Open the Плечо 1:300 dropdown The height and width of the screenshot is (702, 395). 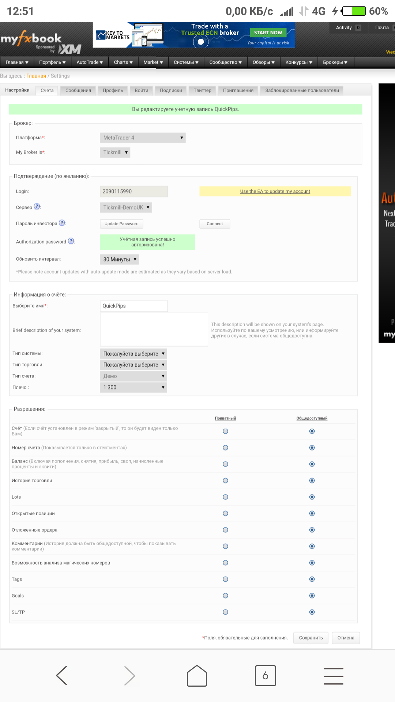click(133, 387)
